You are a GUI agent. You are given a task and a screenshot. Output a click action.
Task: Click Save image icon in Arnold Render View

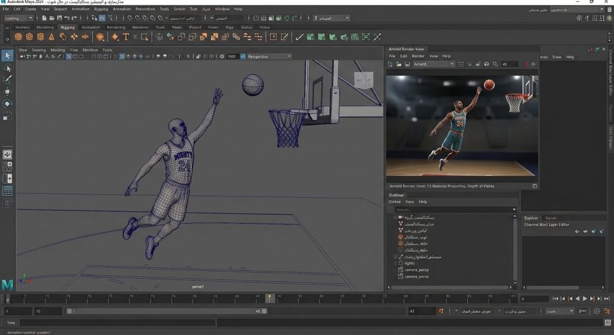coord(407,64)
